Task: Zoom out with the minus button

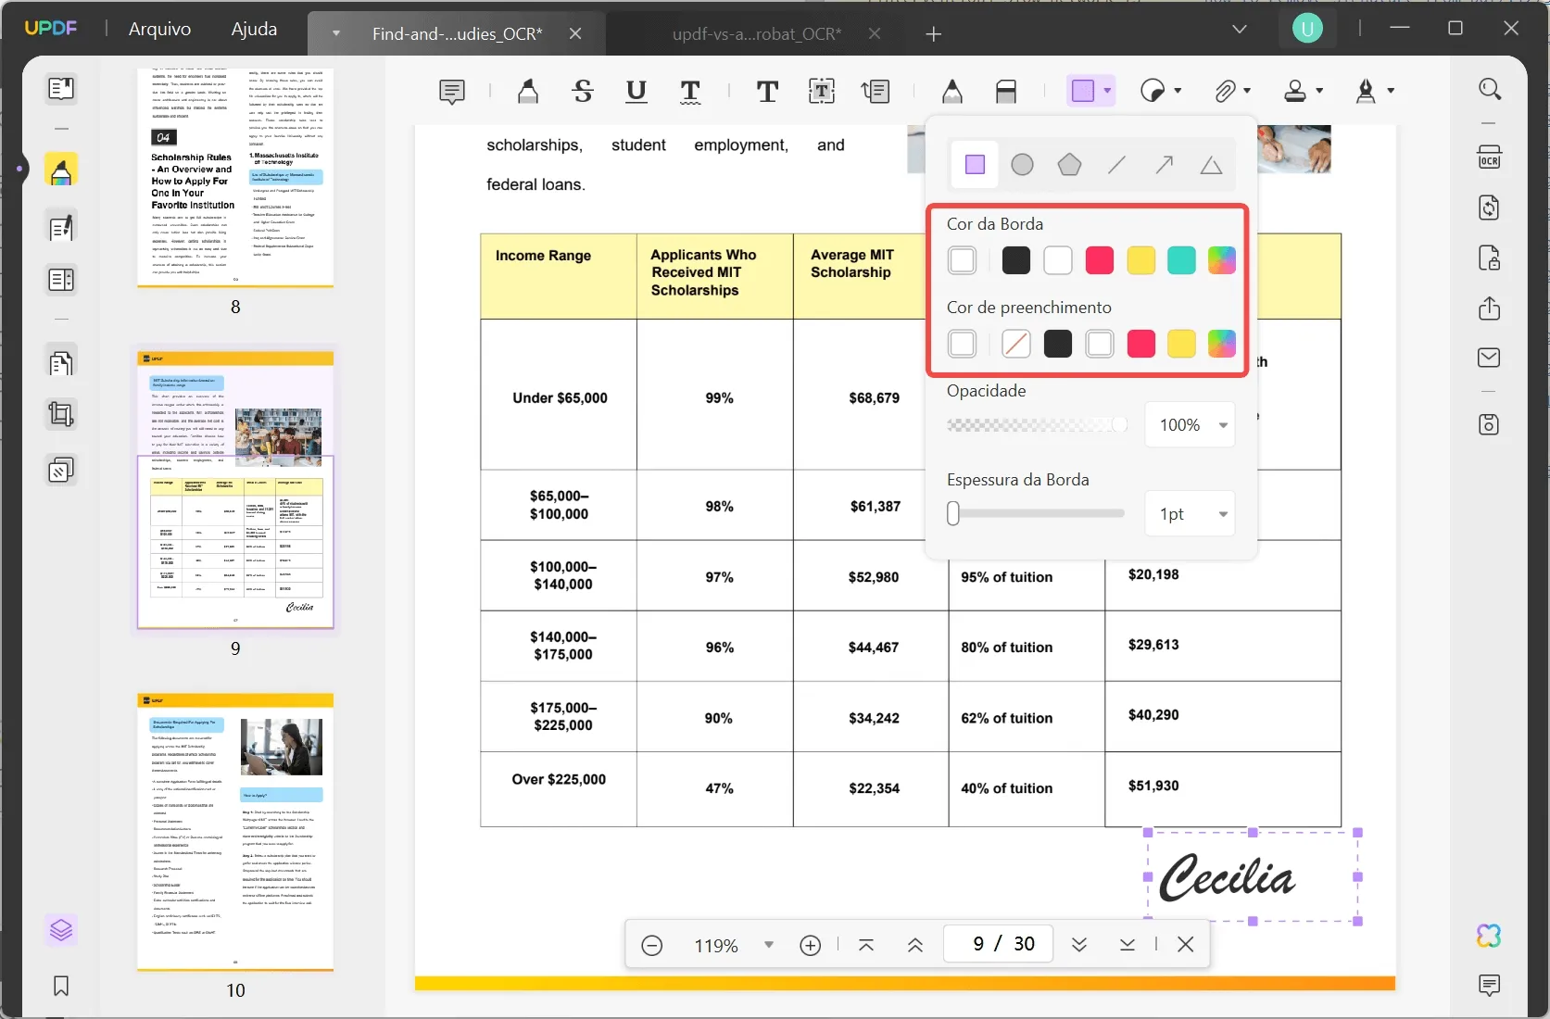Action: [652, 945]
